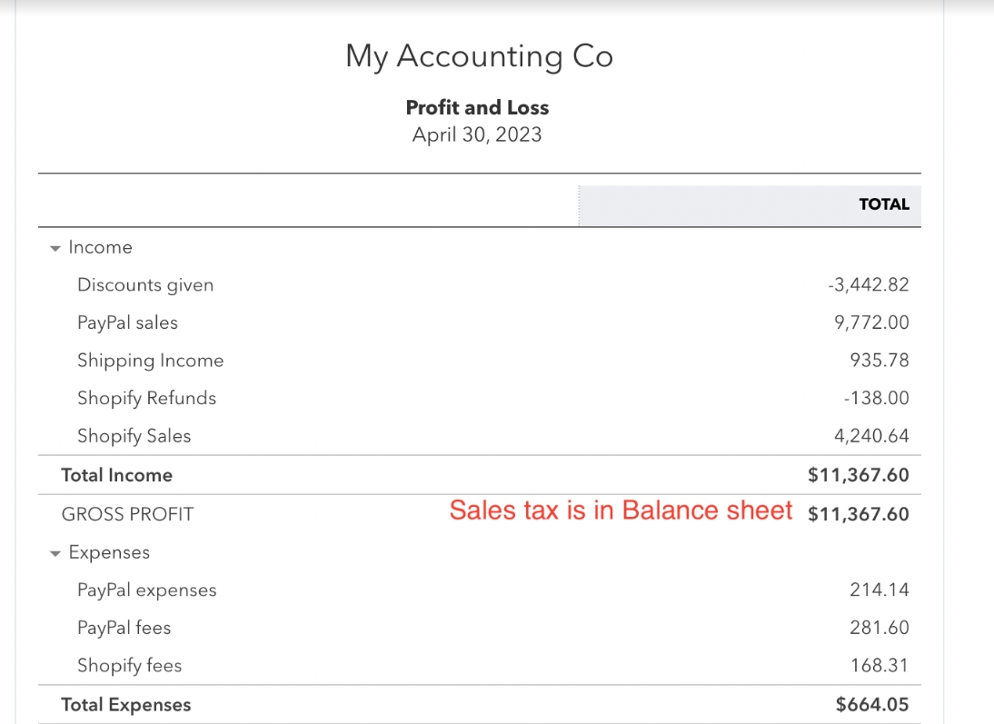Click the Total Expenses amount $664.05
Image resolution: width=994 pixels, height=724 pixels.
click(871, 705)
